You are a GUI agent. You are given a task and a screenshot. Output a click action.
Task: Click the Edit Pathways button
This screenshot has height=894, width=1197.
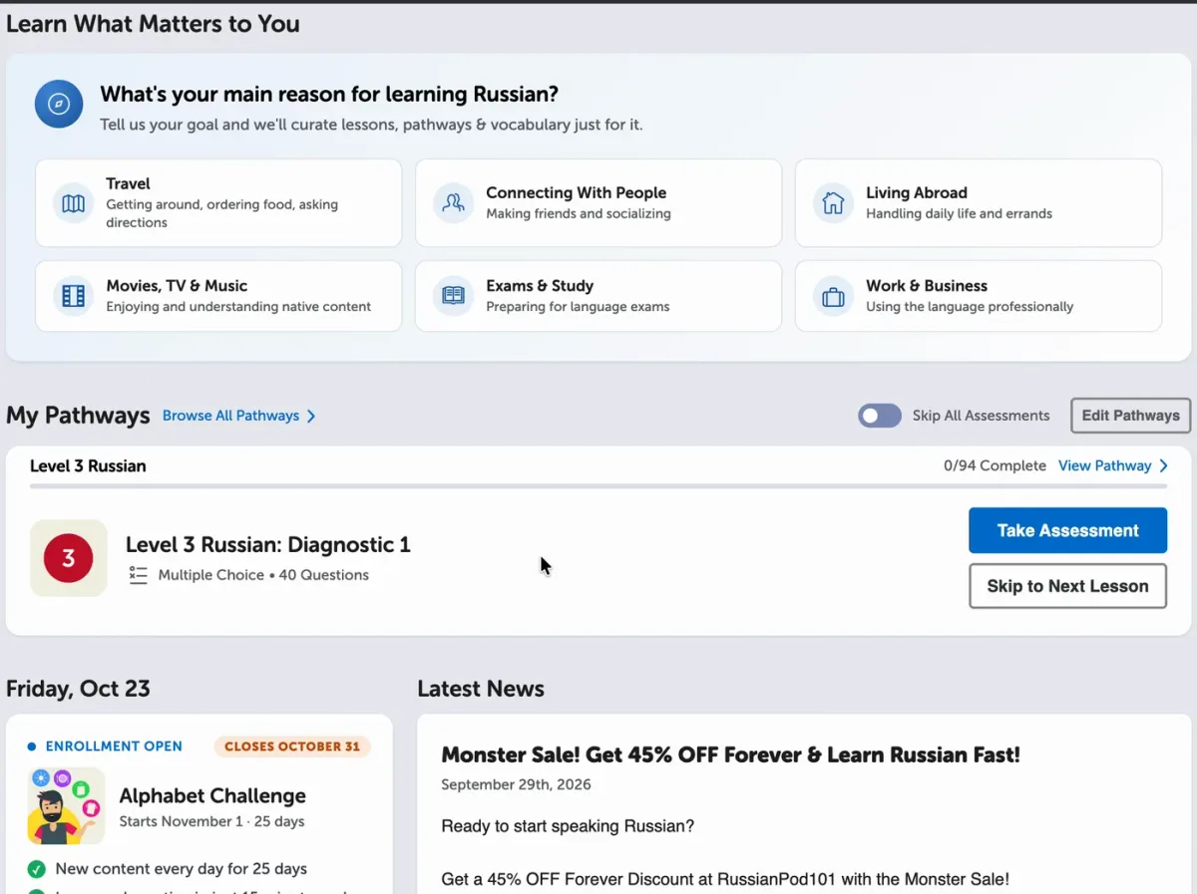(1131, 416)
